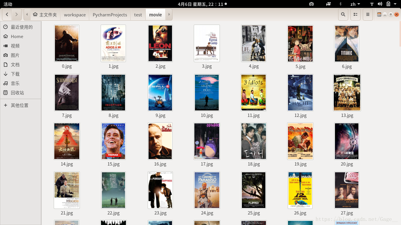401x225 pixels.
Task: Click file name label 7.jpg
Action: click(x=67, y=115)
